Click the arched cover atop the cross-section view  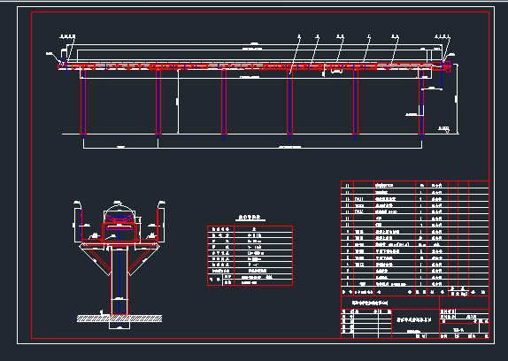pos(119,209)
